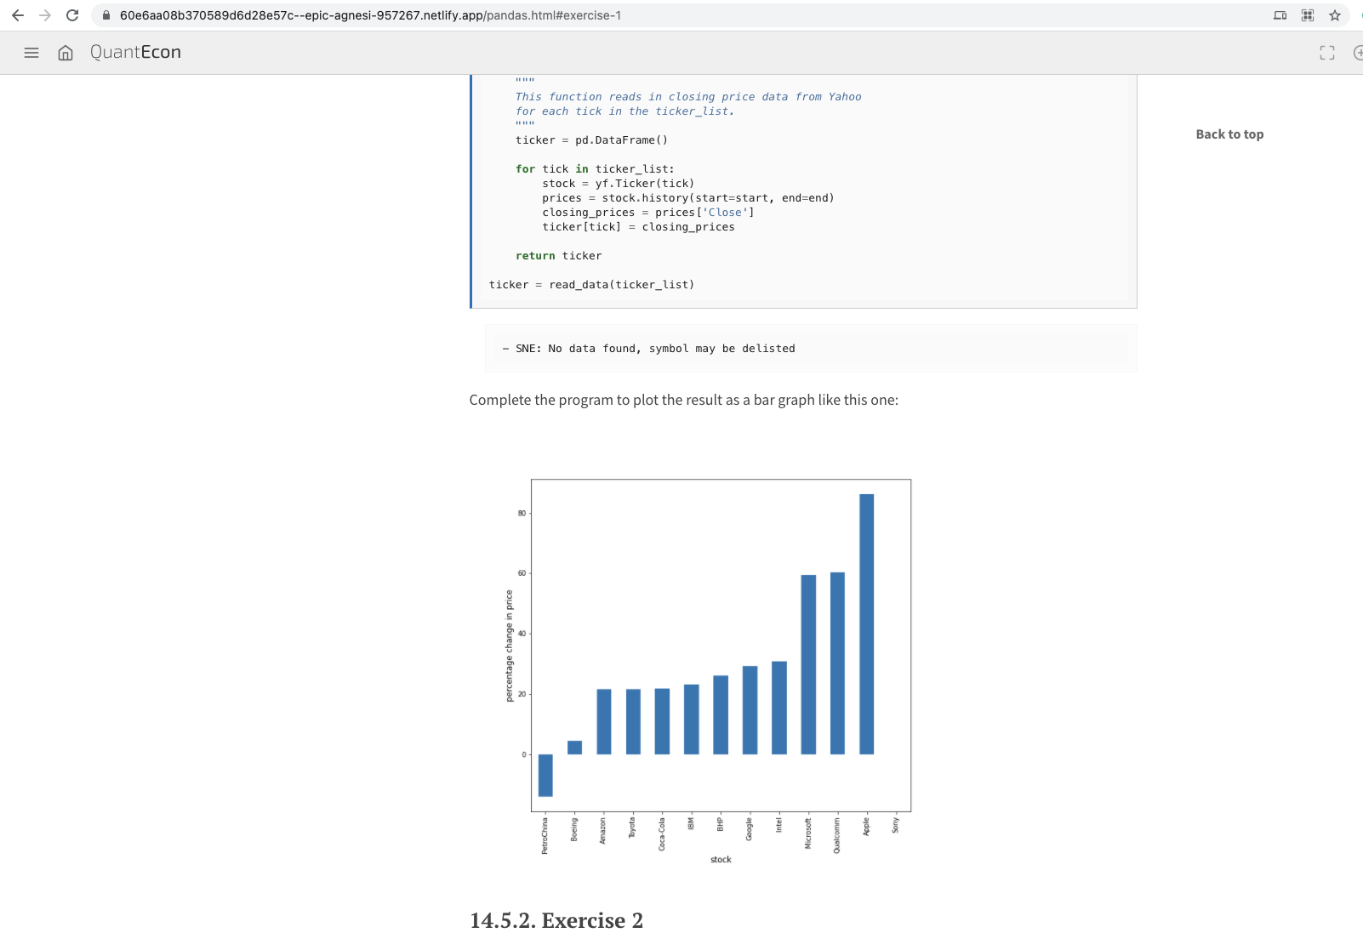Image resolution: width=1363 pixels, height=950 pixels.
Task: Click the 'Intel' axis tick label
Action: [x=778, y=825]
